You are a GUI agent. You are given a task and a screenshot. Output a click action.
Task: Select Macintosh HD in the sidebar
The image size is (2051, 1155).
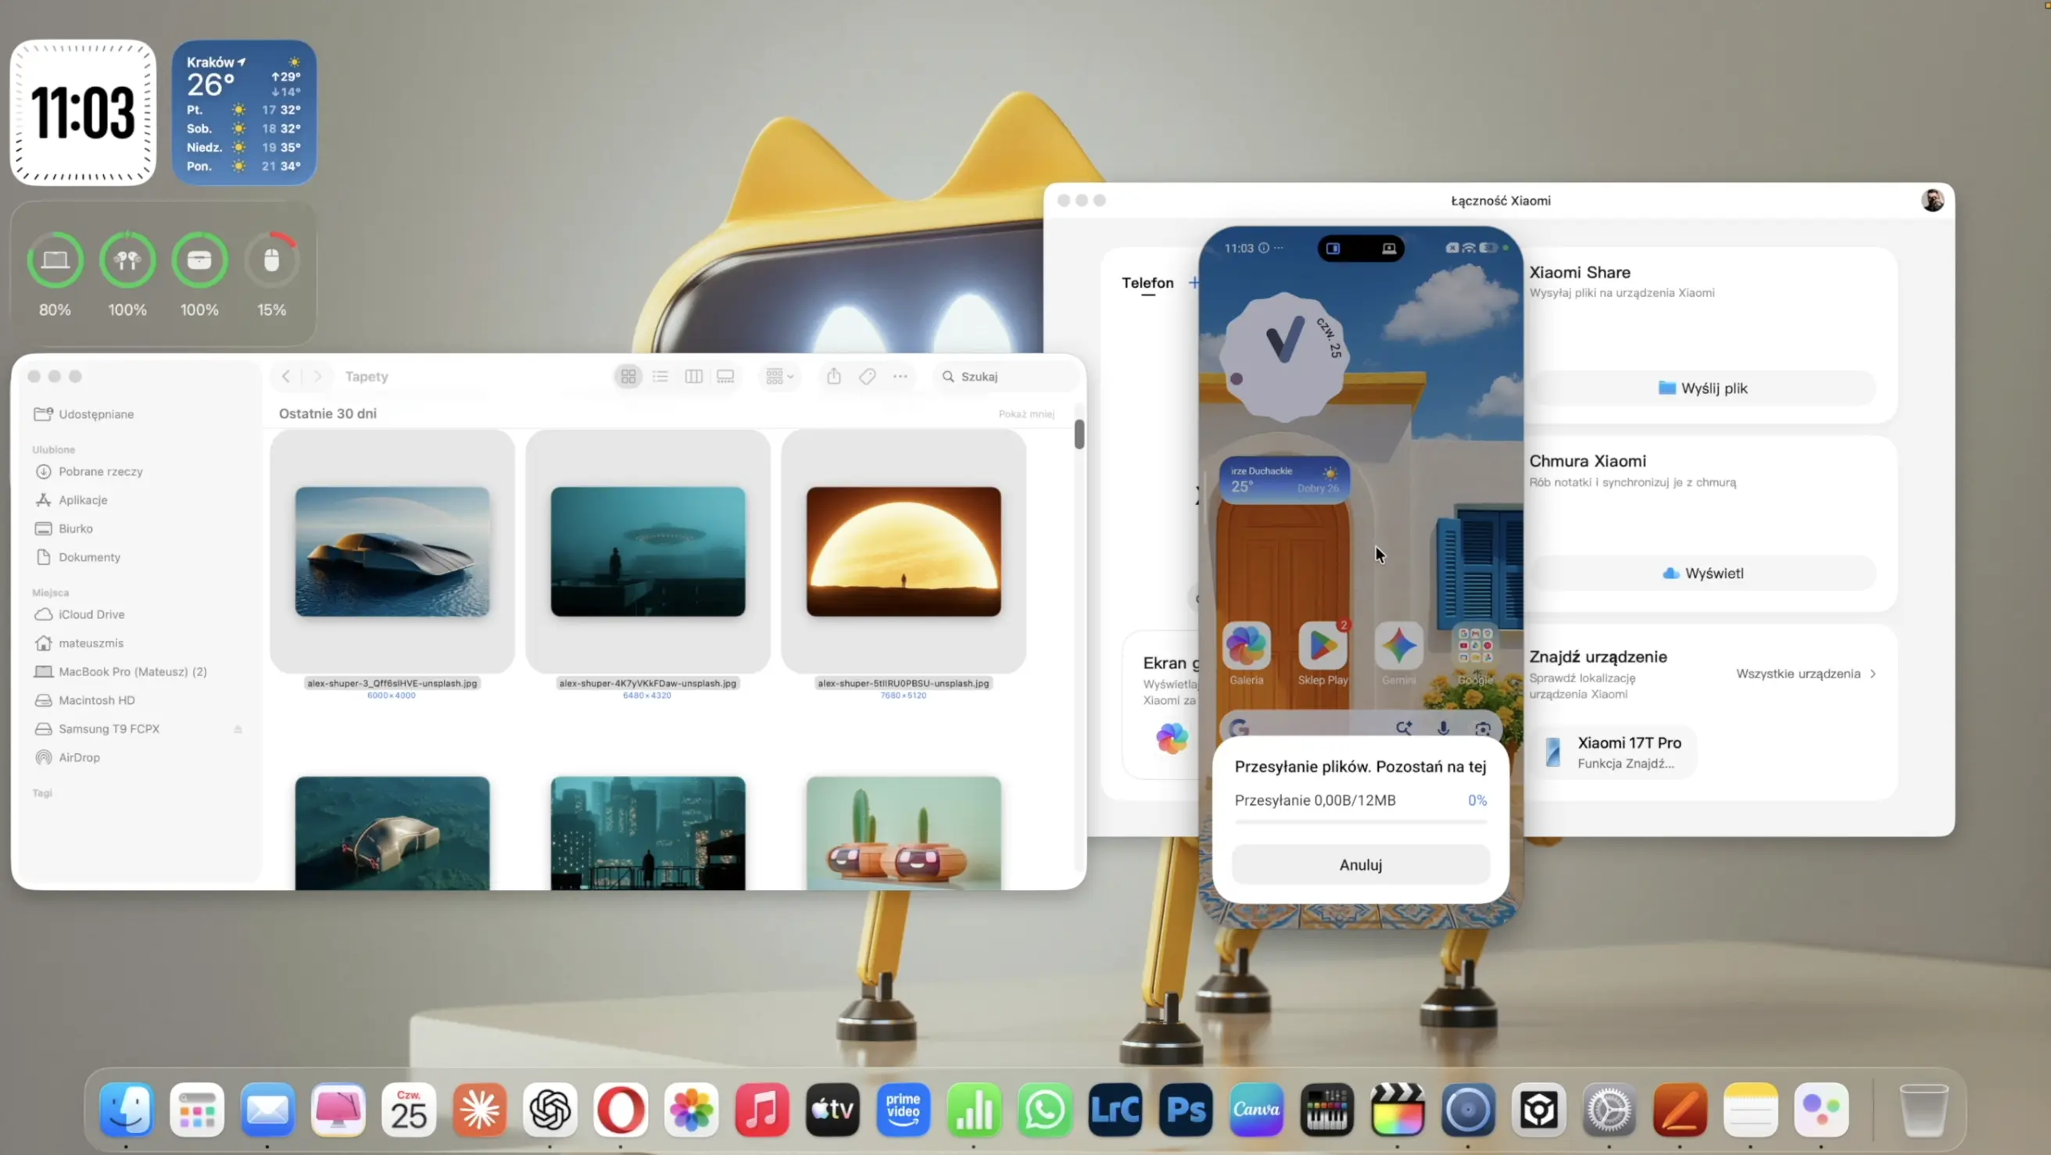[96, 700]
